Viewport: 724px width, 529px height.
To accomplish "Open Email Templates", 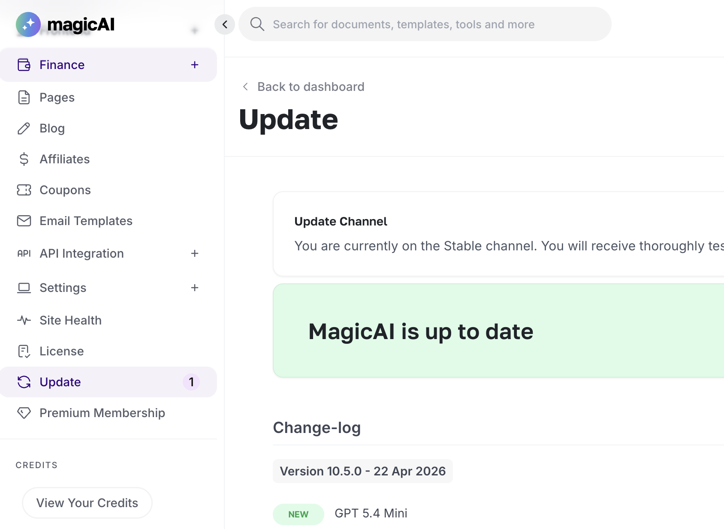I will [x=109, y=221].
